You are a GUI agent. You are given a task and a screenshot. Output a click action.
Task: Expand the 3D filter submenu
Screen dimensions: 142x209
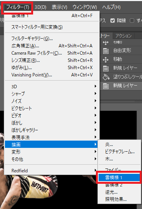(x=52, y=86)
